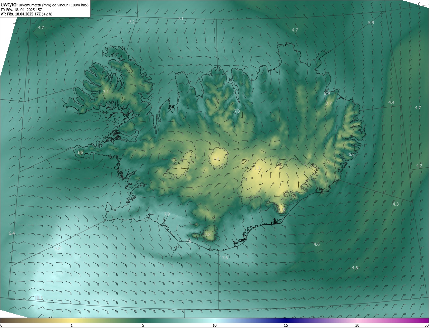Select the 2.8 value on the southern glacier
Screen dimensions: 429x328
(x=208, y=234)
